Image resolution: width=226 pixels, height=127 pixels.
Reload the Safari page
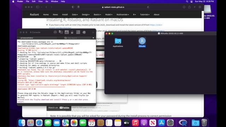coord(148,7)
